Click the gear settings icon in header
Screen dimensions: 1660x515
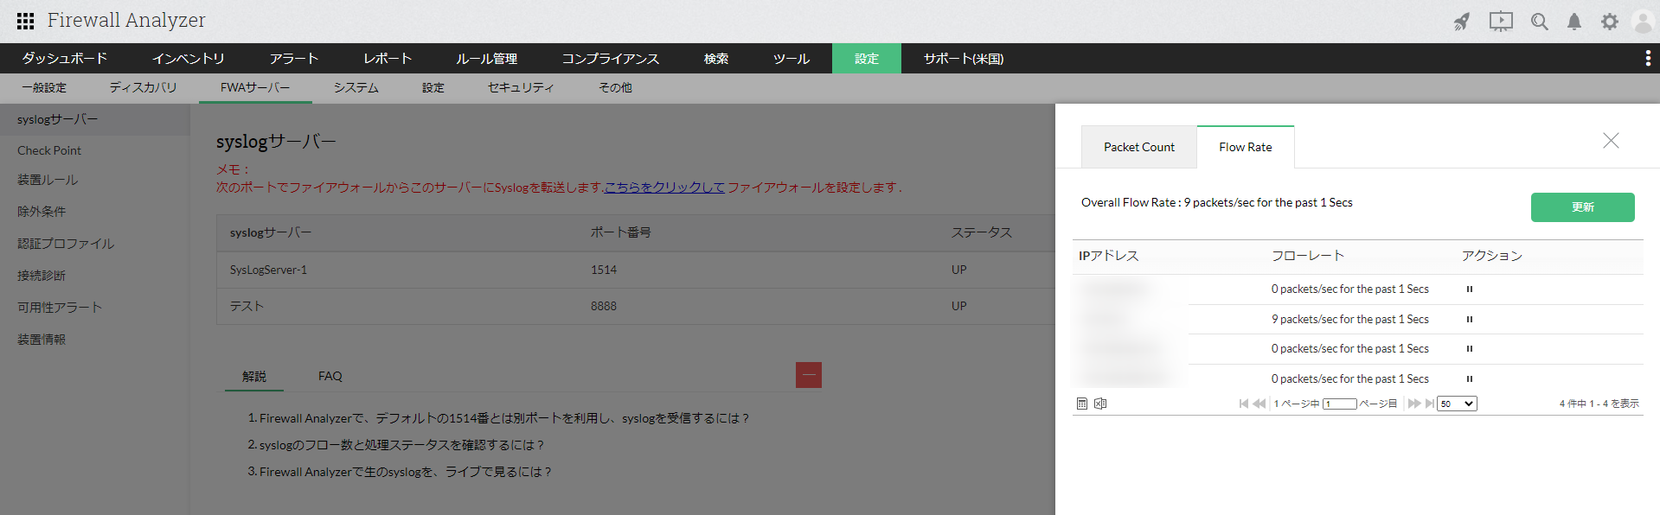tap(1609, 22)
